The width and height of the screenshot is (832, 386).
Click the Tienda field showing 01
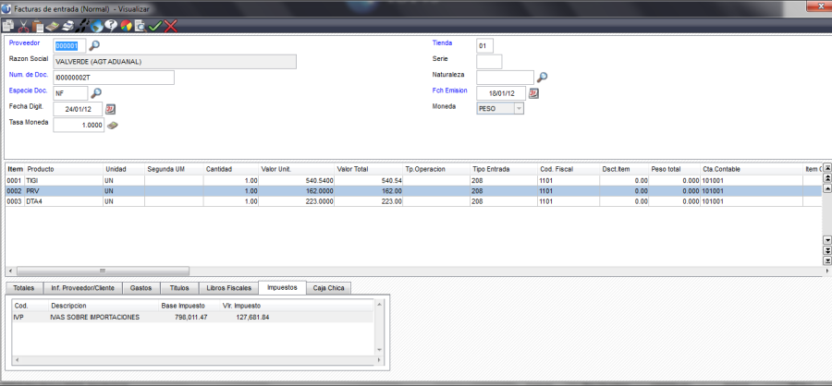485,46
